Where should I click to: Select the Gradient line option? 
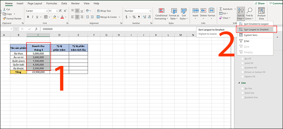[x=243, y=97]
